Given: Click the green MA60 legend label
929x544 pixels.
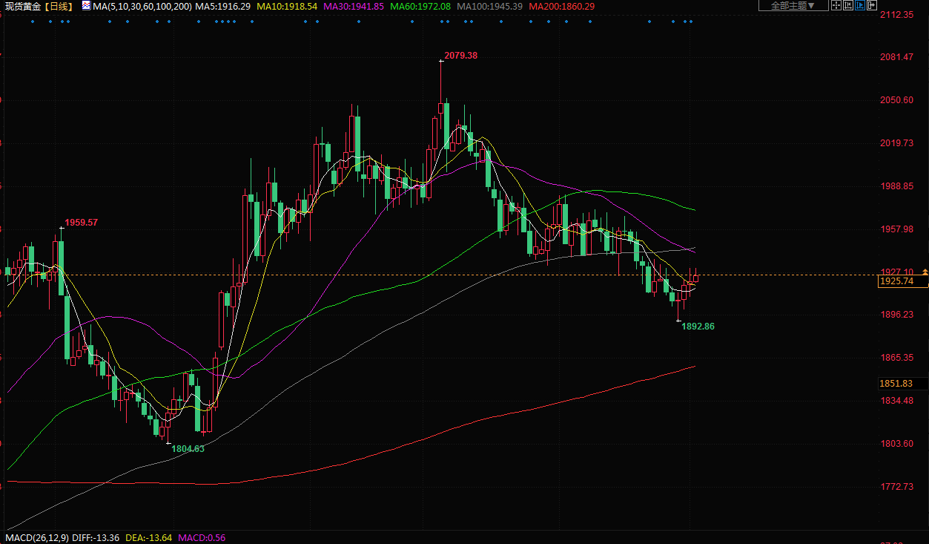Looking at the screenshot, I should coord(420,6).
